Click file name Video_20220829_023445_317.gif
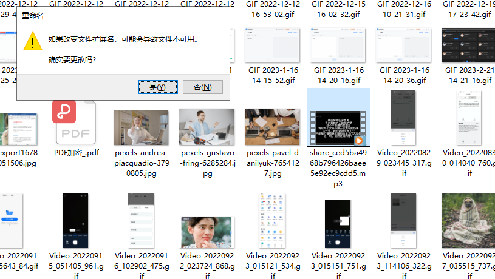 click(404, 163)
